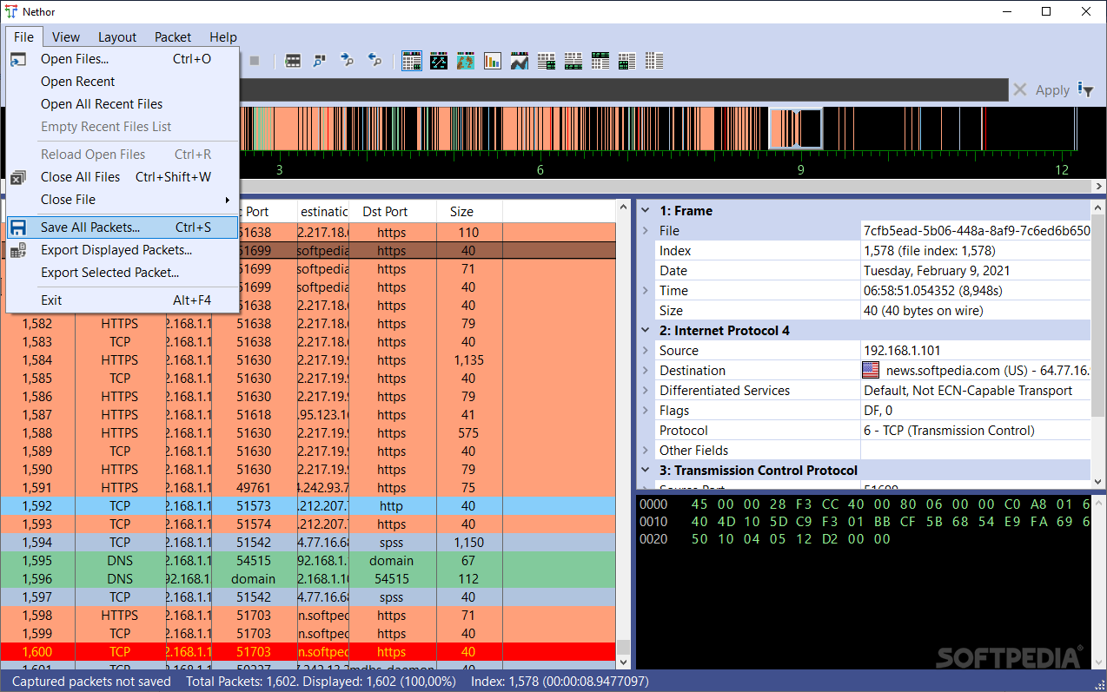
Task: Select the packet list view icon
Action: (412, 61)
